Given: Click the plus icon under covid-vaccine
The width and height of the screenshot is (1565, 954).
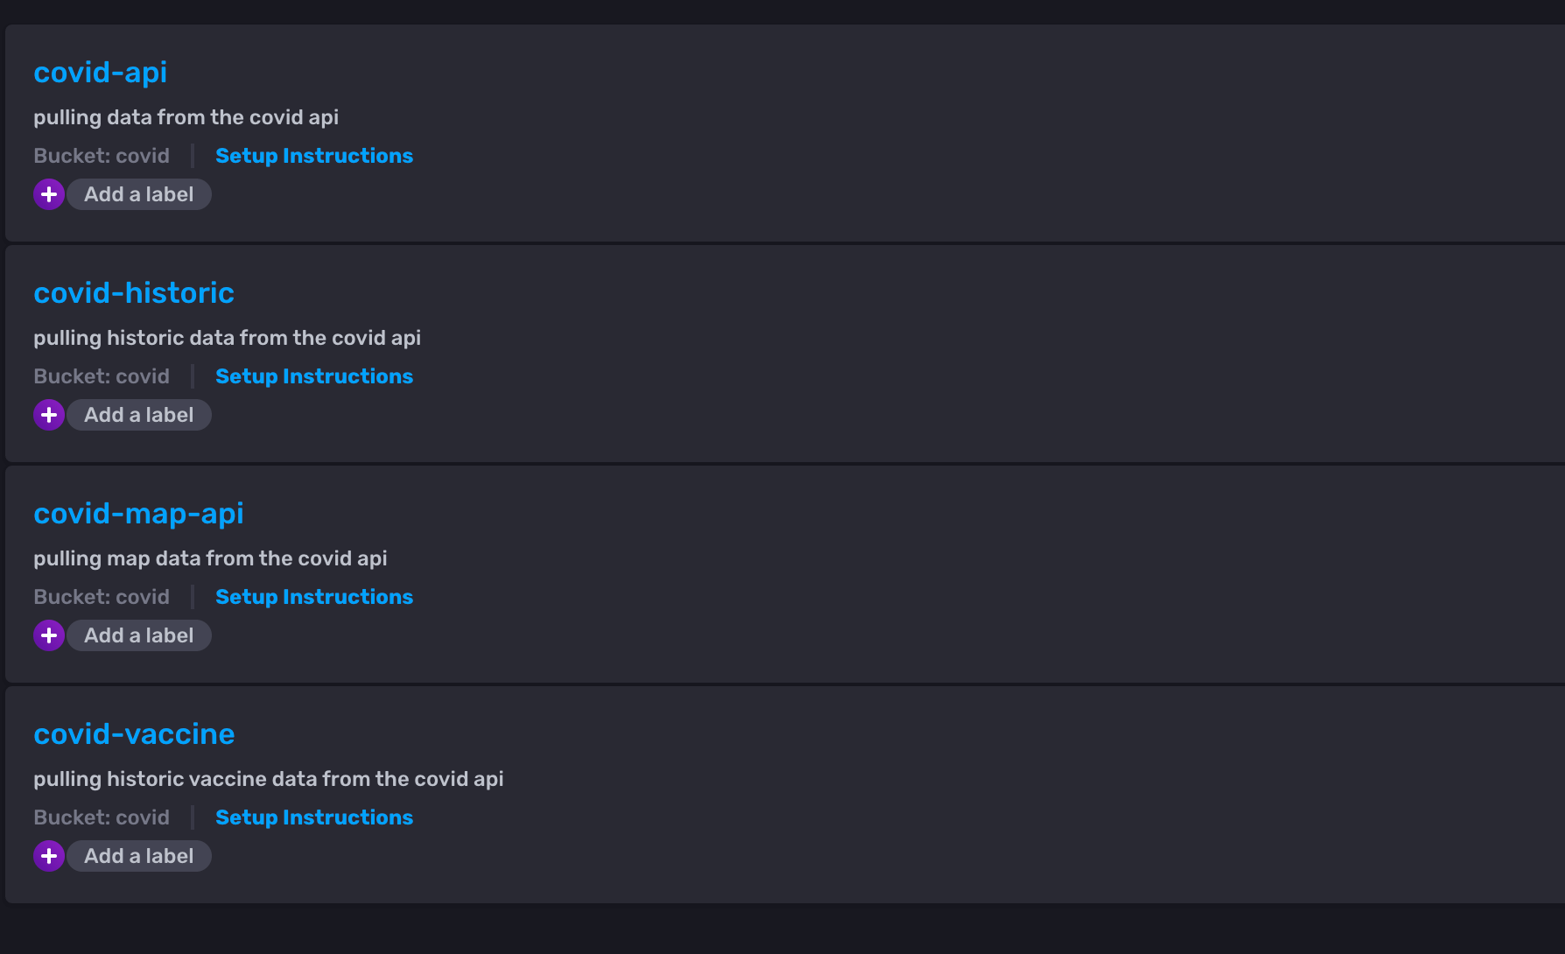Looking at the screenshot, I should click(x=49, y=856).
